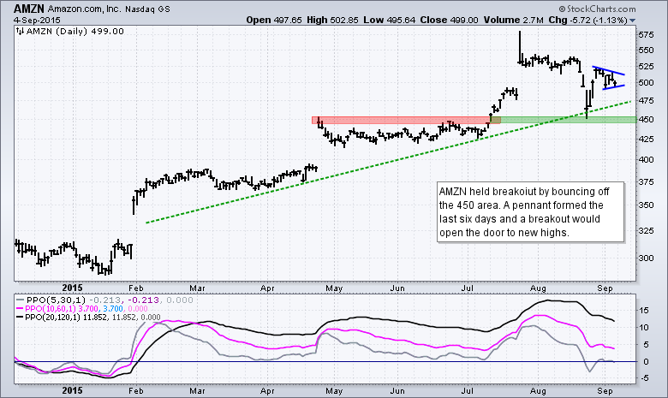
Task: Click the Volume 2.7M value
Action: [513, 20]
